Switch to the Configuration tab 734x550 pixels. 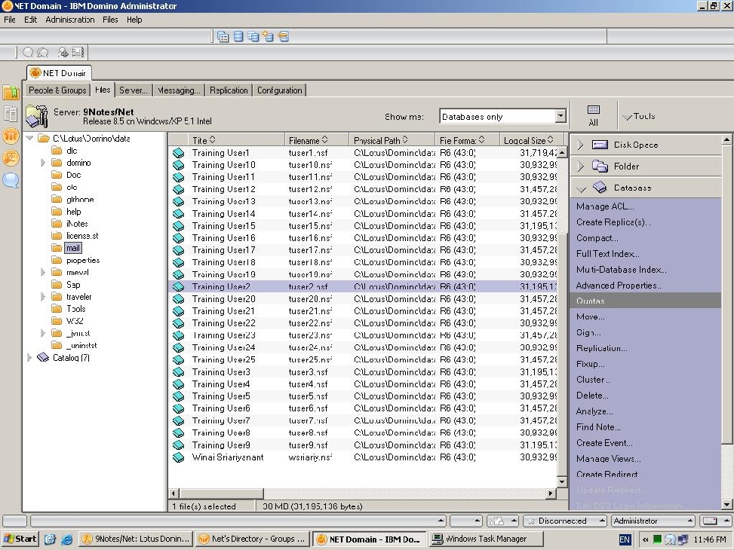(279, 90)
